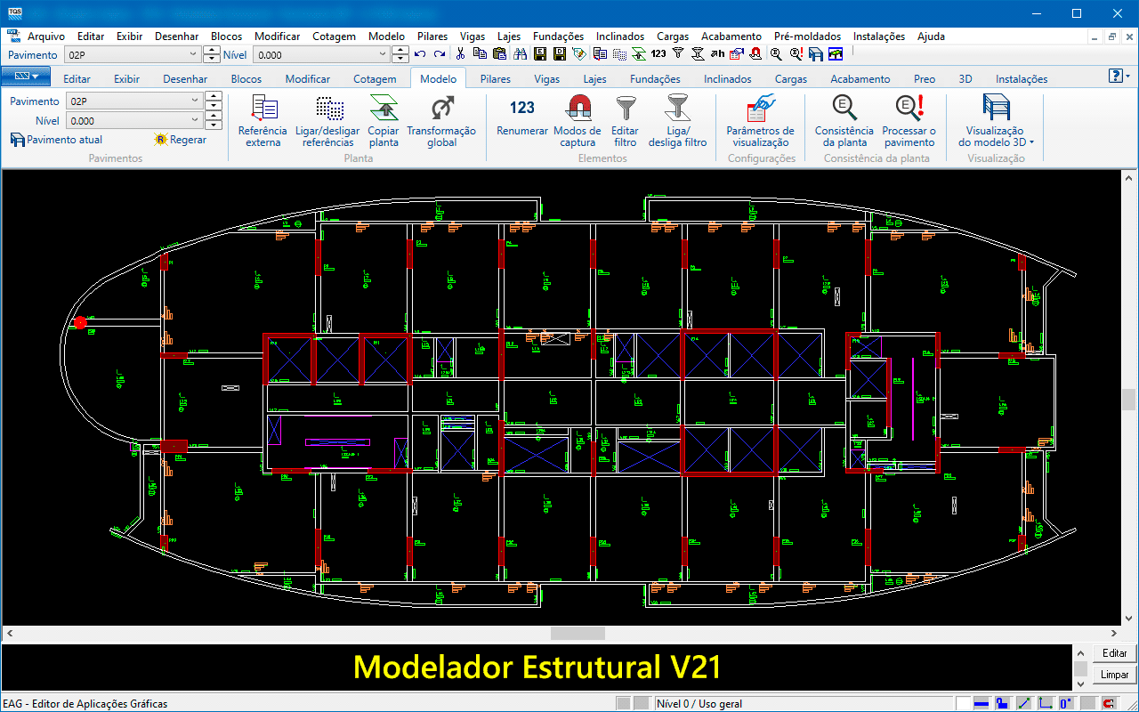Screen dimensions: 1139x712
Task: Open the ribbon Pavimento 02P dropdown
Action: (x=195, y=101)
